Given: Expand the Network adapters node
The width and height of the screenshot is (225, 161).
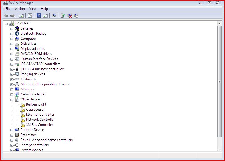Looking at the screenshot, I should [12, 95].
